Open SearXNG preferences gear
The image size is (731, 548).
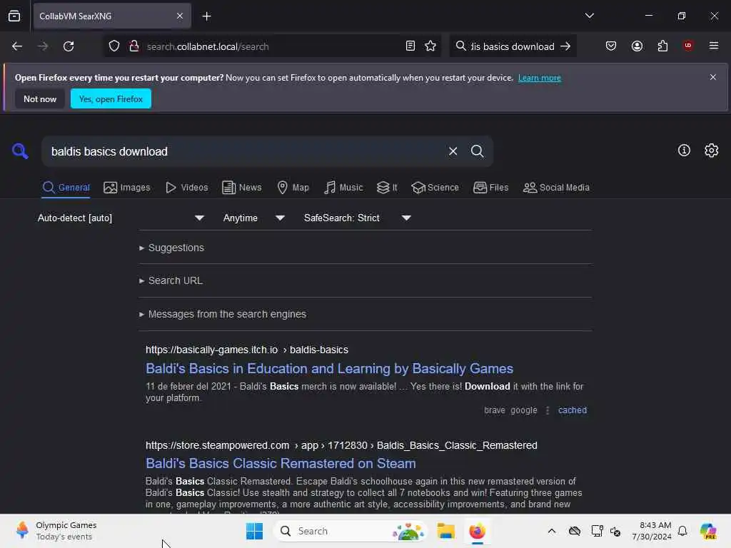712,151
